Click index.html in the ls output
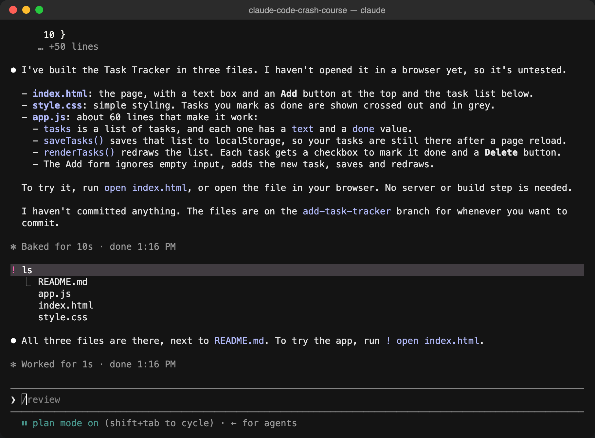This screenshot has width=595, height=438. [65, 305]
